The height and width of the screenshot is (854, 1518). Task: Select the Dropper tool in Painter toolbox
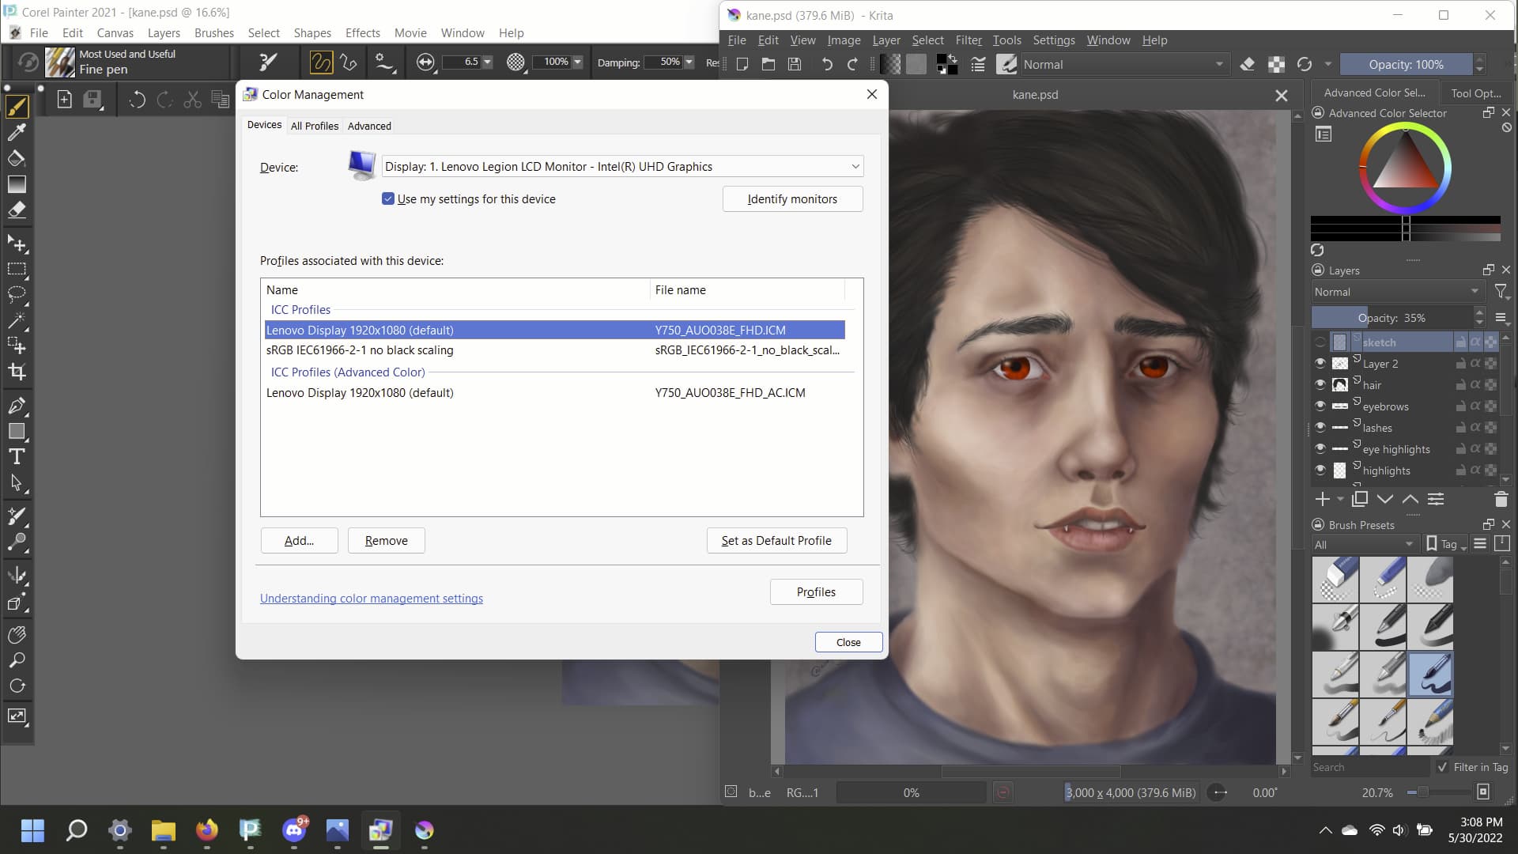[17, 132]
